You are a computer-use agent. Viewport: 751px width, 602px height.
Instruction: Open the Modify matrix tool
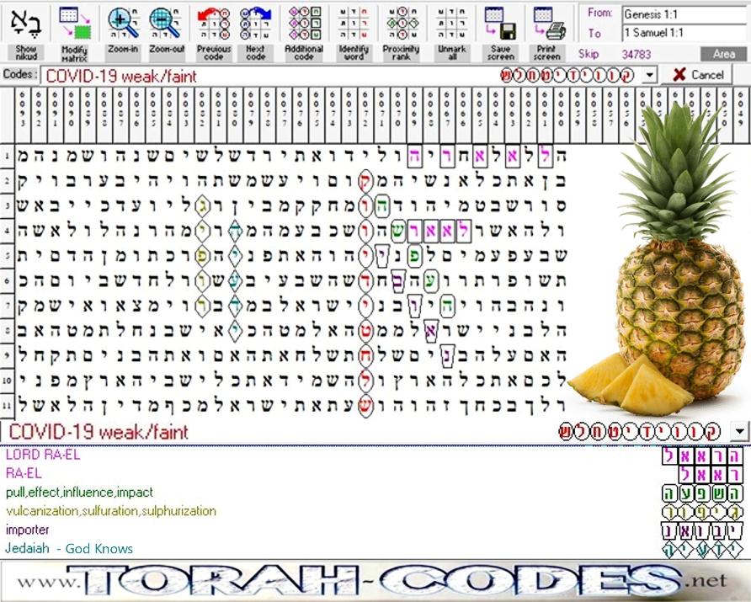click(74, 33)
